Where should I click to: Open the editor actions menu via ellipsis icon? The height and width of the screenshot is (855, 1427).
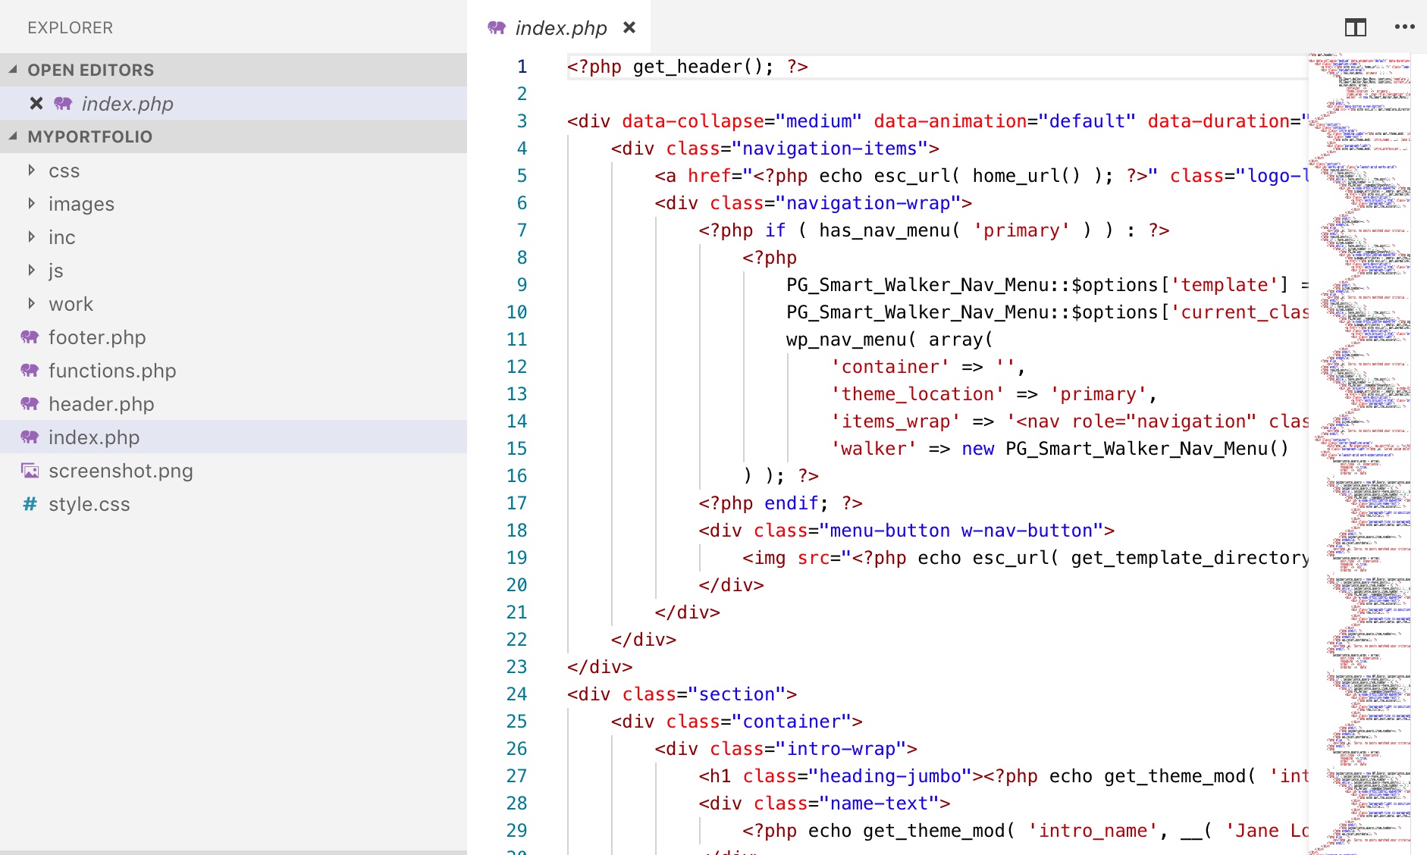pyautogui.click(x=1405, y=27)
